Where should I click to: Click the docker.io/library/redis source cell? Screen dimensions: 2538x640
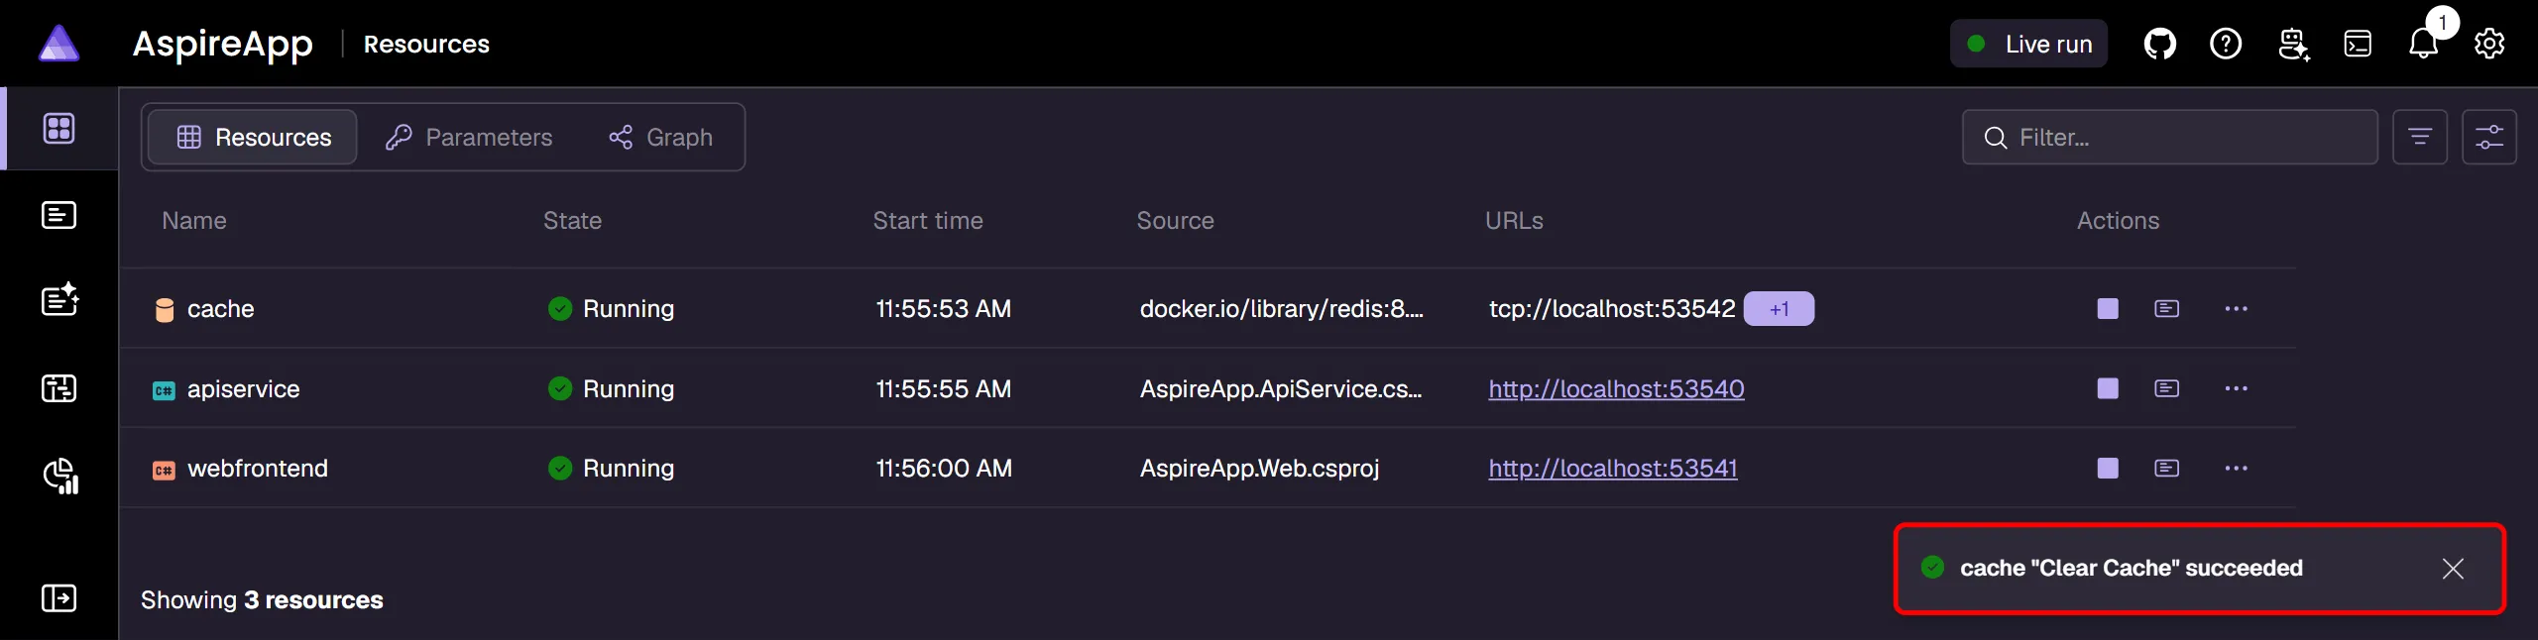point(1282,309)
